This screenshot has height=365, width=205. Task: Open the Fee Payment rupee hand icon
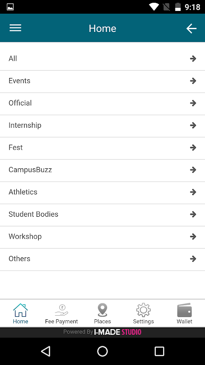pos(61,310)
